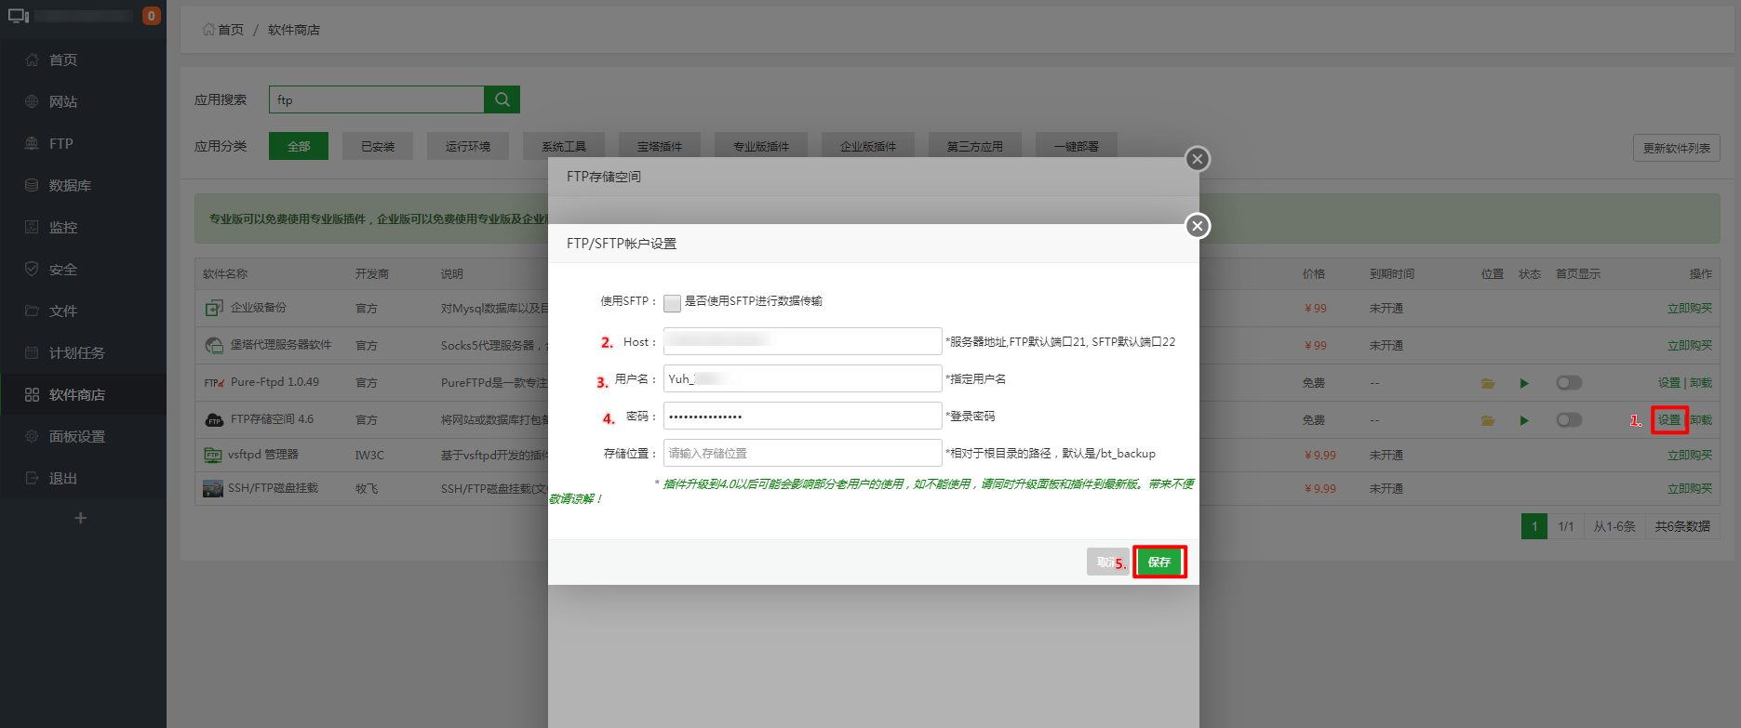The image size is (1741, 728).
Task: Click Pure-Ftpd play status icon
Action: tap(1524, 383)
